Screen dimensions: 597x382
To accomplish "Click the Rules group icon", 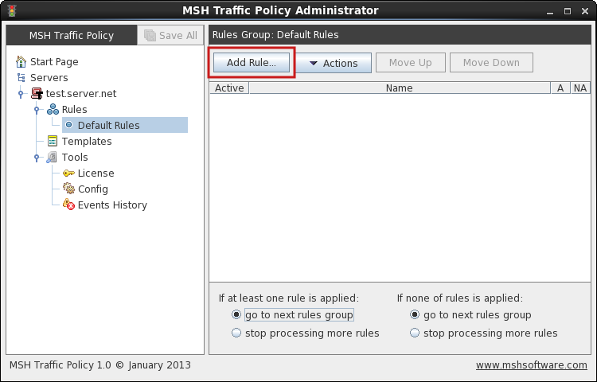I will [x=53, y=110].
